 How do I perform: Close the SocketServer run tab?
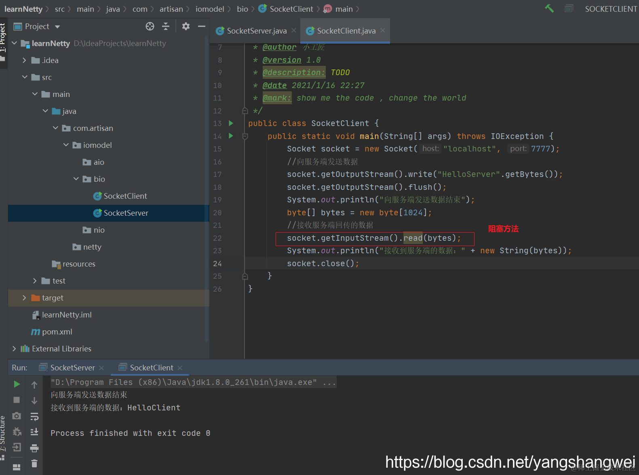[x=101, y=368]
